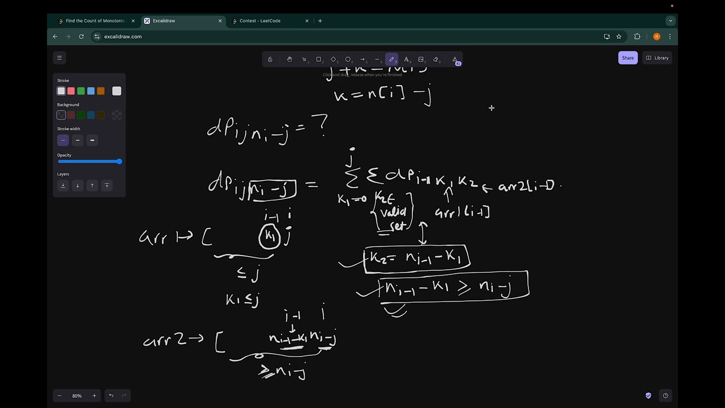Select the Draw pencil tool
The height and width of the screenshot is (408, 725).
[x=392, y=59]
